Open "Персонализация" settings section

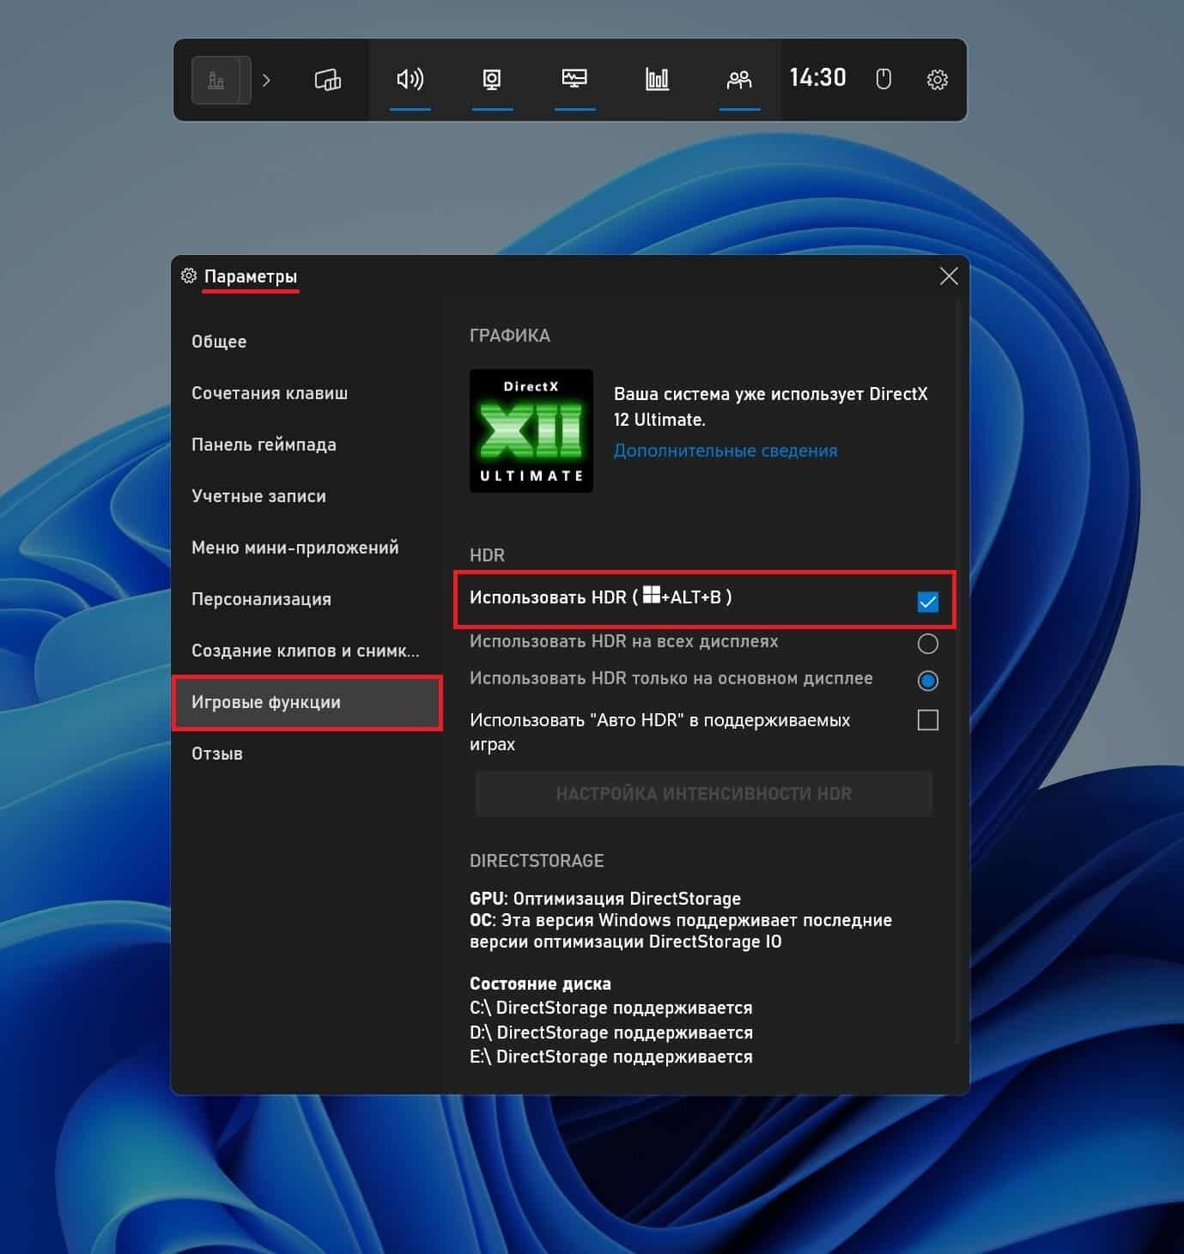[x=261, y=599]
